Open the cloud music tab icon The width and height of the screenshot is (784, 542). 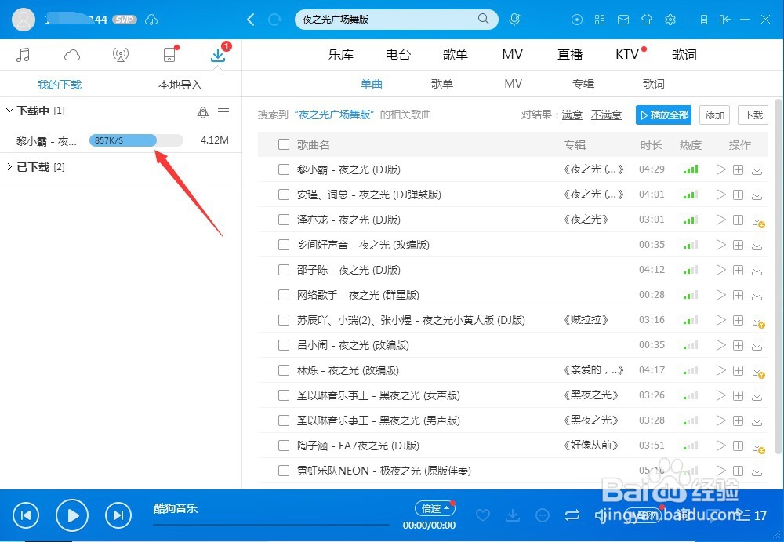pos(72,55)
